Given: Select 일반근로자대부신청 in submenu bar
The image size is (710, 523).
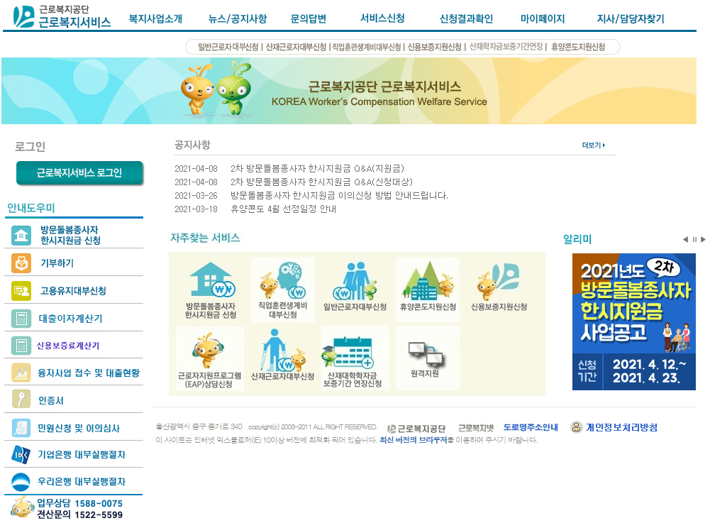Looking at the screenshot, I should pos(228,47).
